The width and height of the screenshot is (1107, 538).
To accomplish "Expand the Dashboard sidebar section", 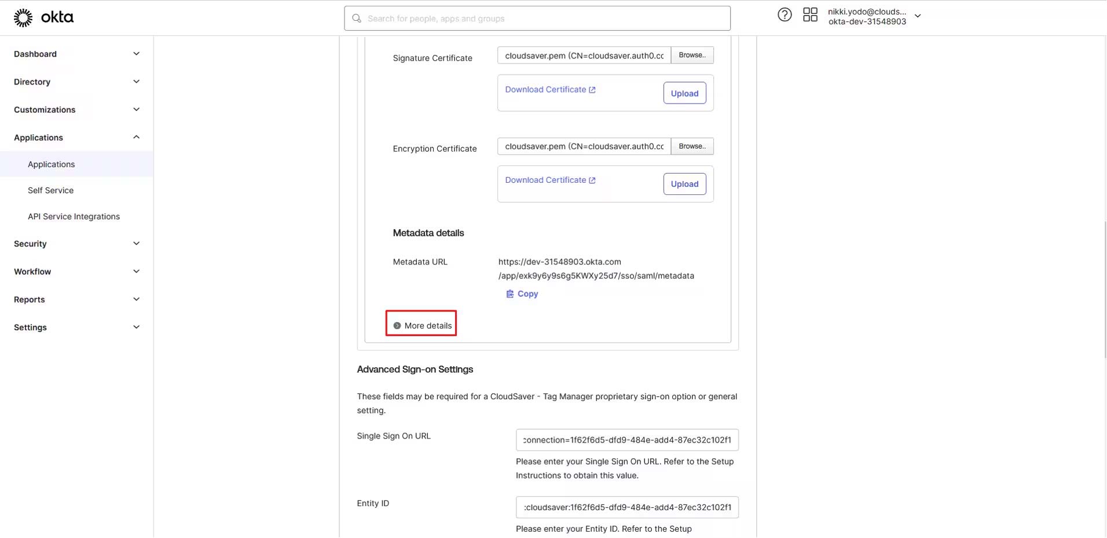I will point(136,54).
